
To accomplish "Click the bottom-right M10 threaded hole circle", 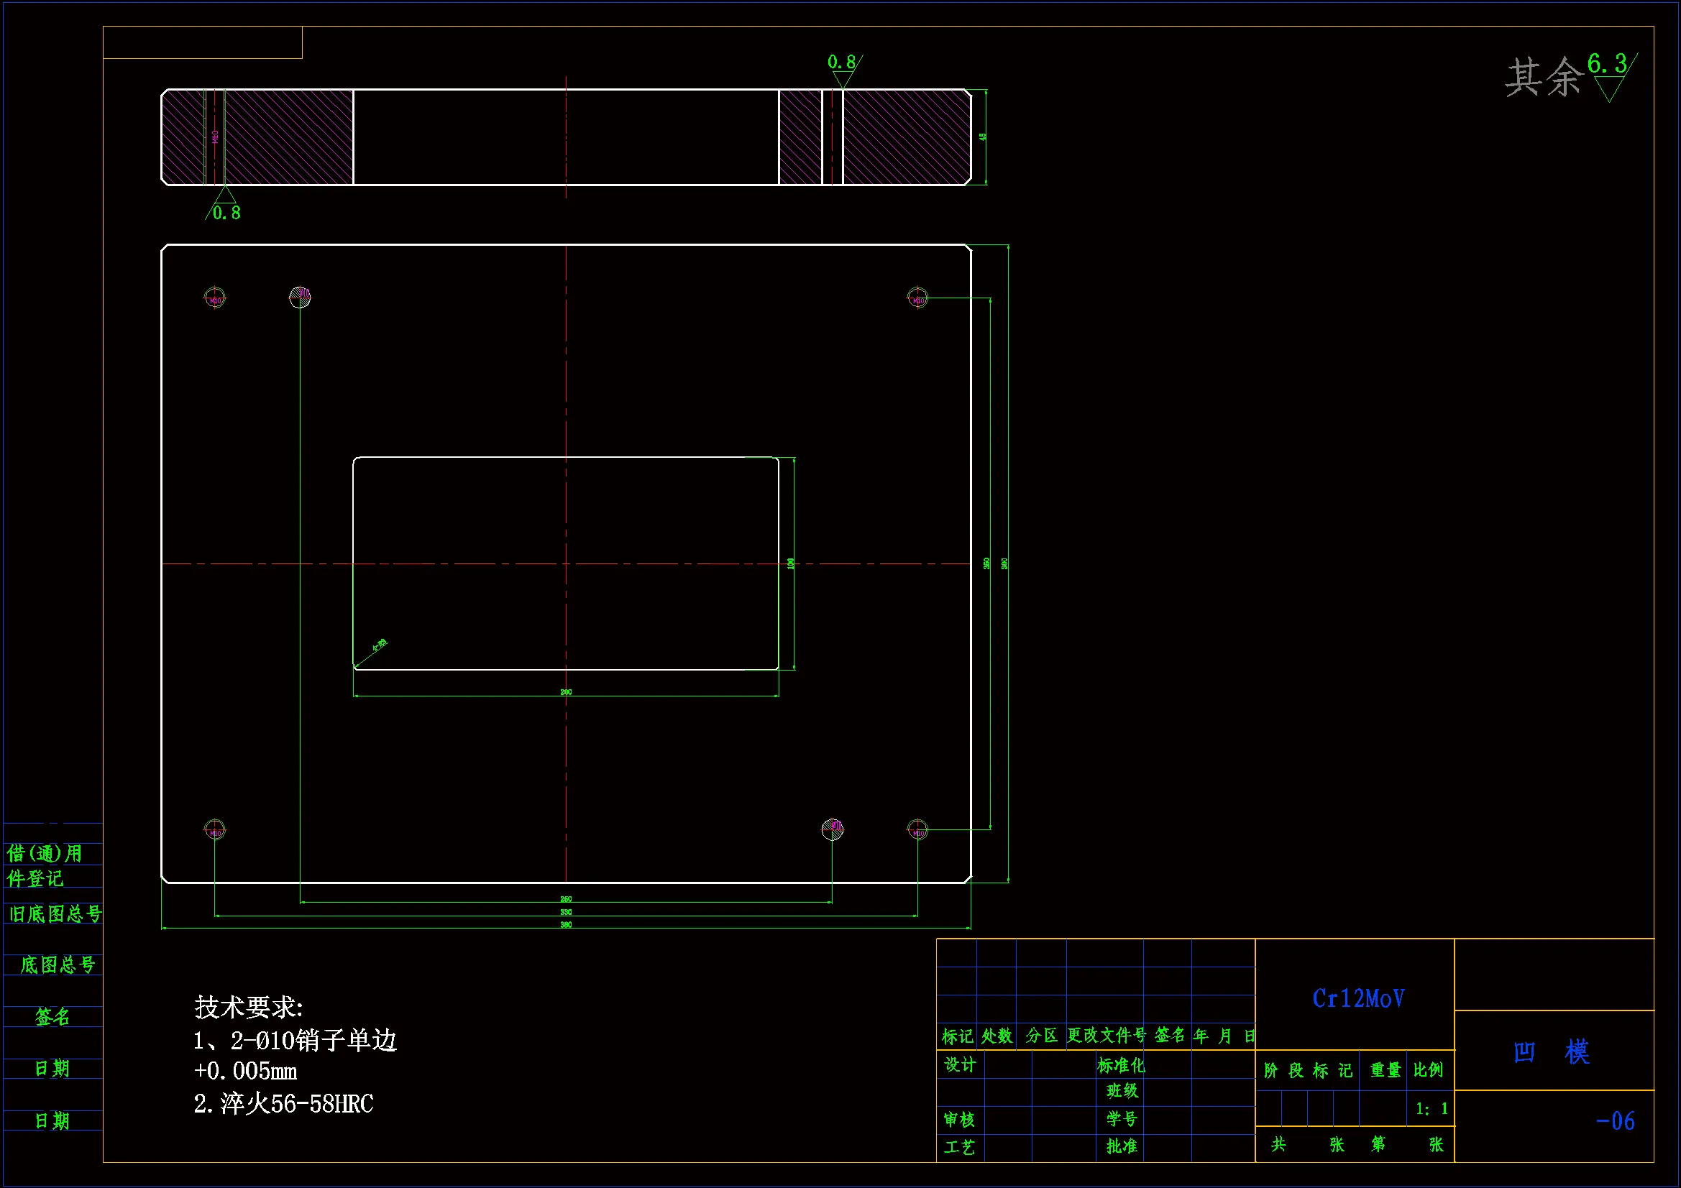I will (x=917, y=830).
